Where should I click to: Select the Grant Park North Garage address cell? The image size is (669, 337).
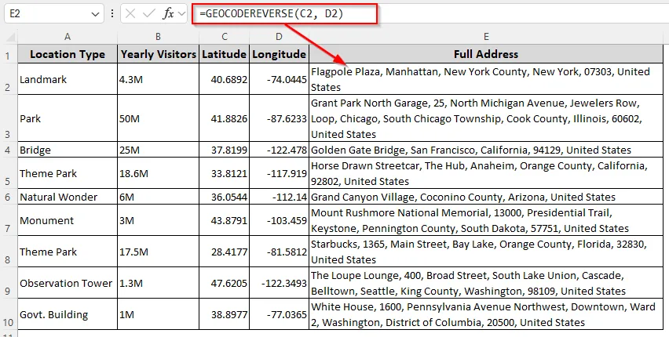coord(486,118)
